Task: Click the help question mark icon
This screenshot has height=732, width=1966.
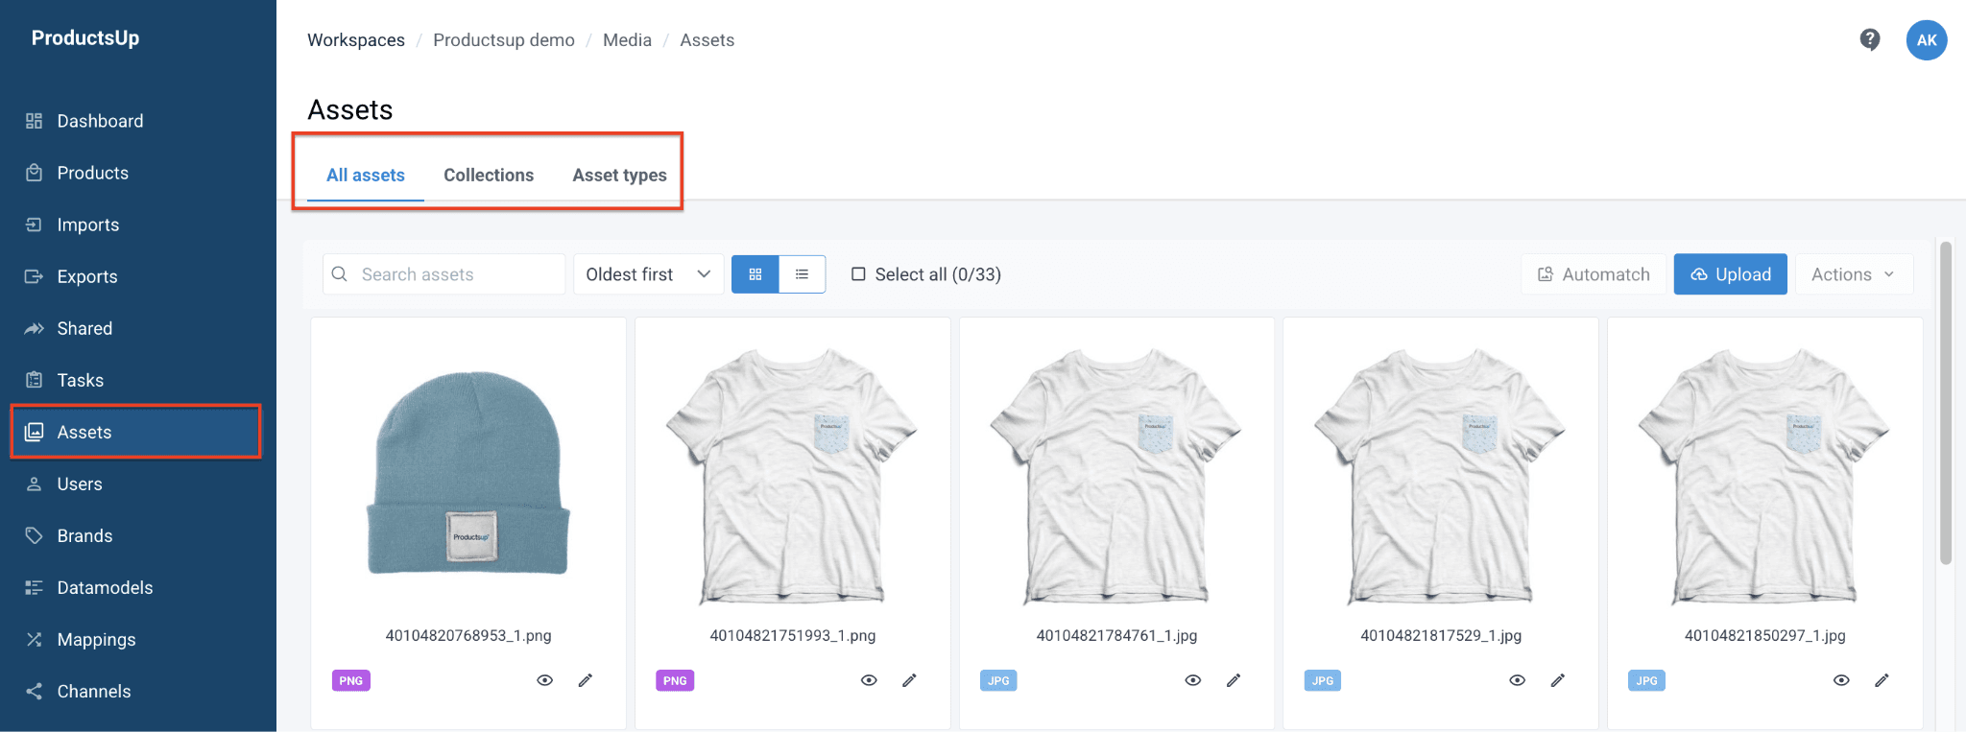Action: pos(1869,39)
